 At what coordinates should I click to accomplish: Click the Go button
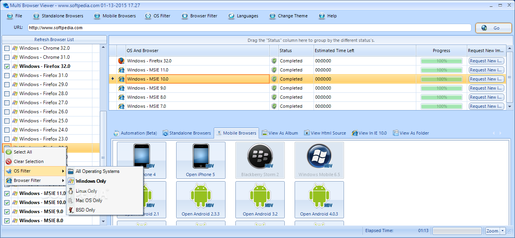(493, 28)
